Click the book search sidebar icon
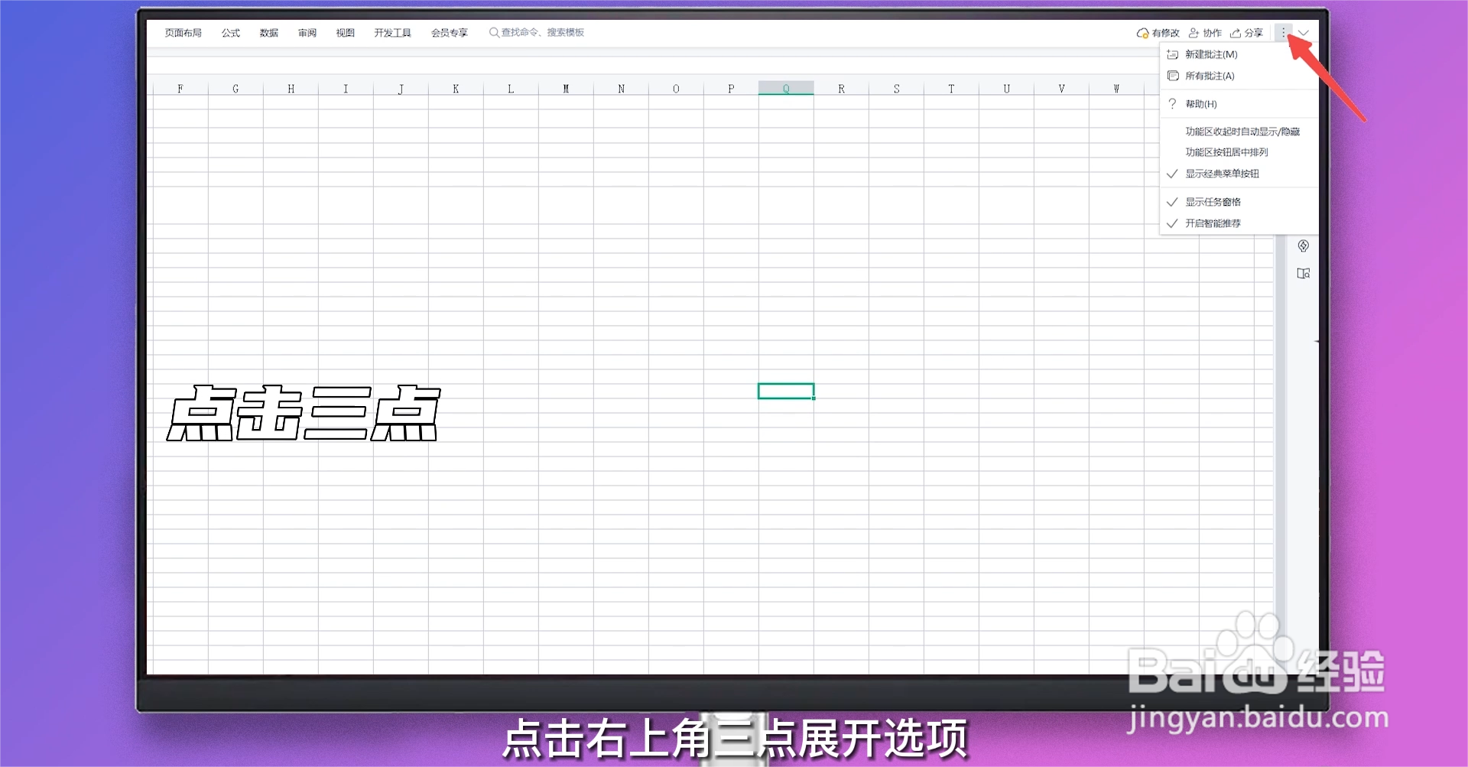Image resolution: width=1468 pixels, height=767 pixels. click(1304, 273)
